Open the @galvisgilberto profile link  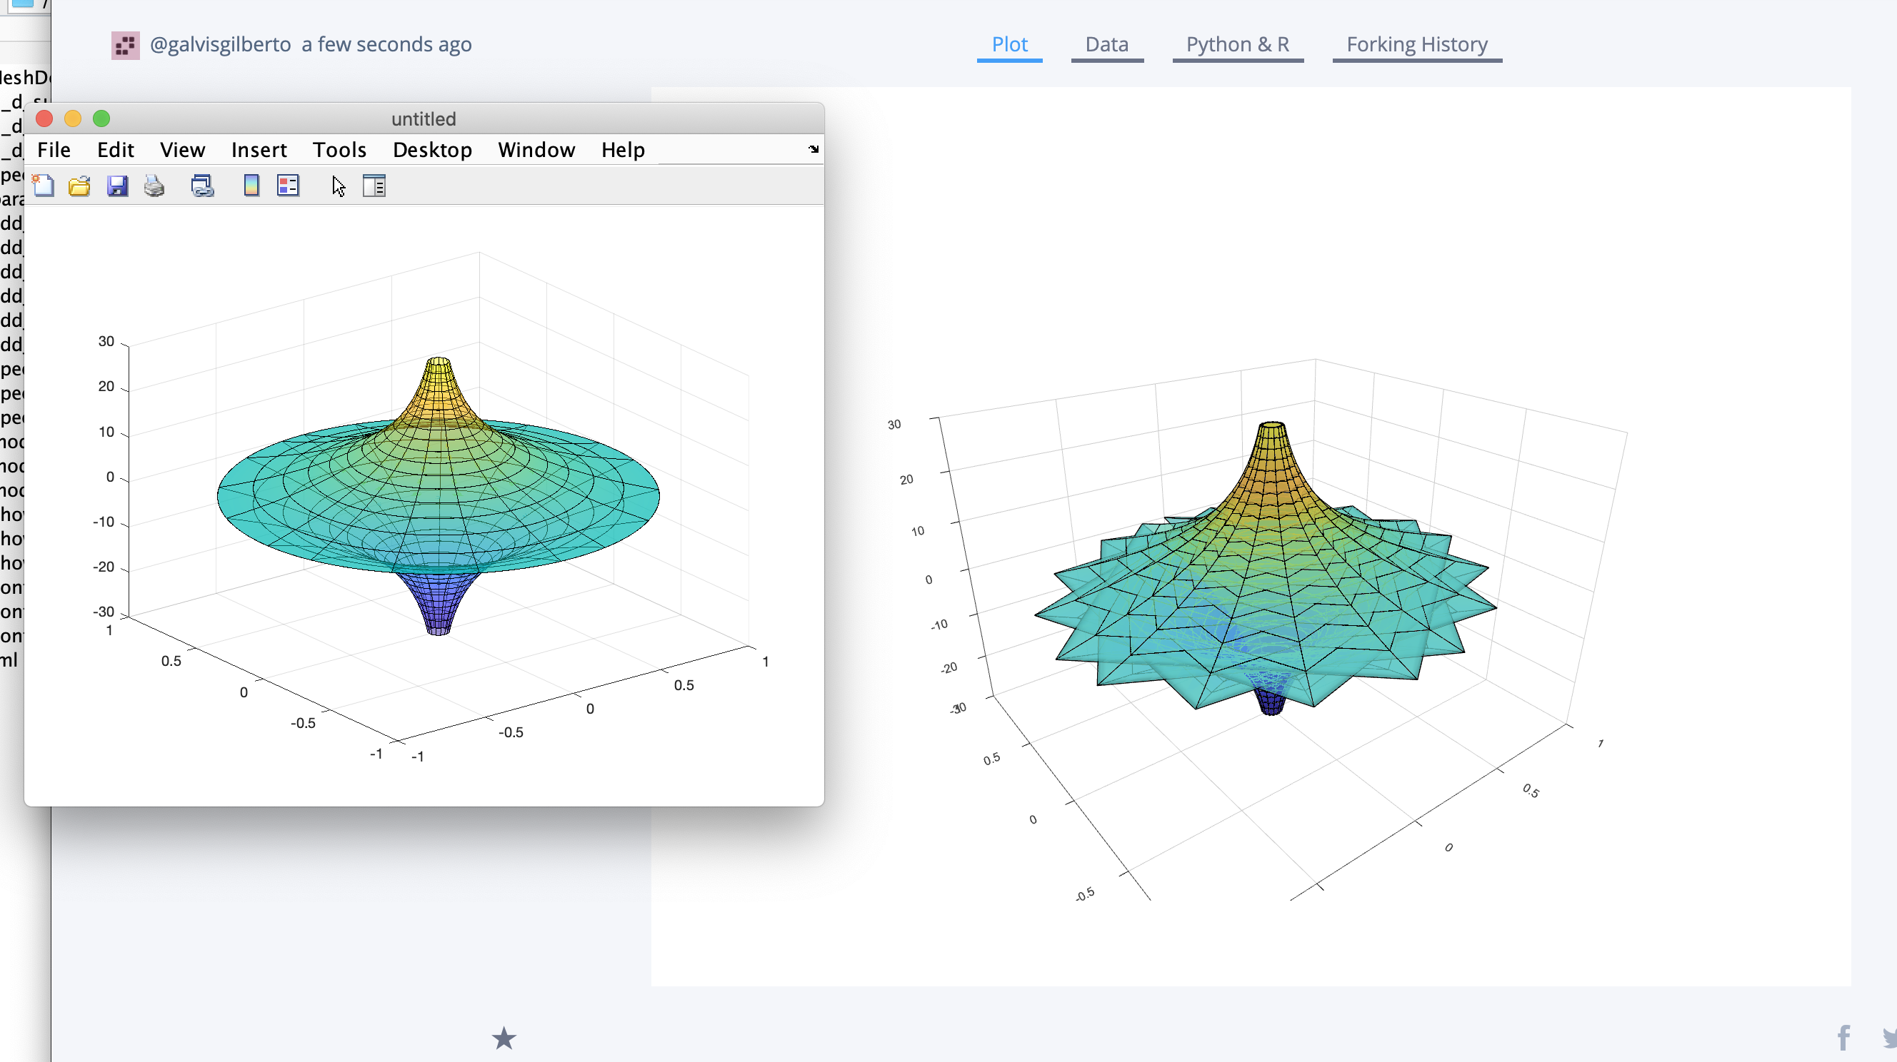point(220,45)
